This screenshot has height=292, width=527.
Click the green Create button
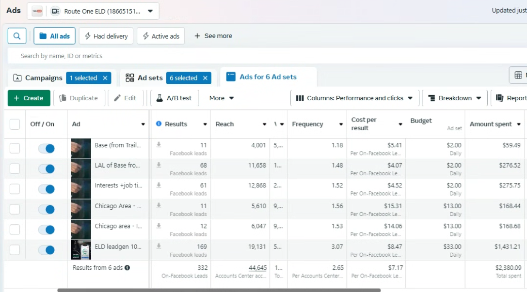click(x=29, y=98)
